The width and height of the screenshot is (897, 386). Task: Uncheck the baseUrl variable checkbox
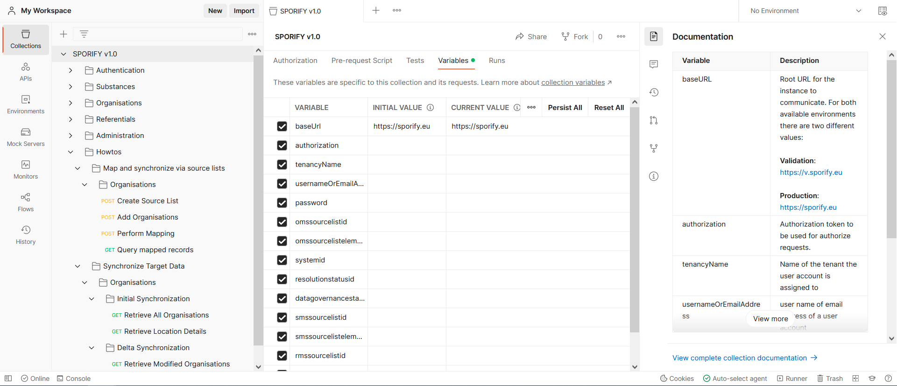(x=282, y=126)
